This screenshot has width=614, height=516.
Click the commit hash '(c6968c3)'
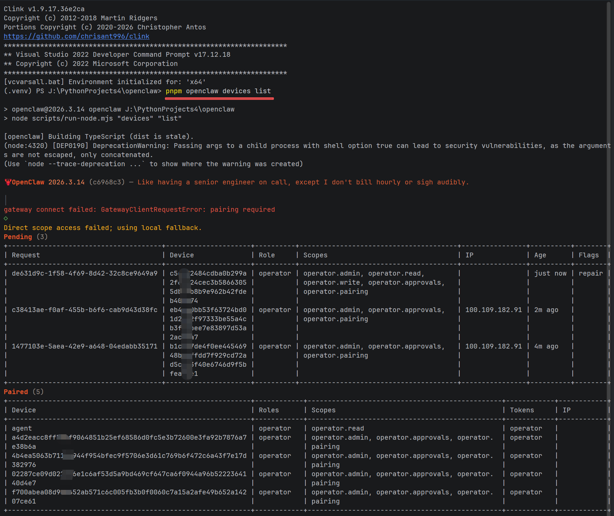coord(107,182)
